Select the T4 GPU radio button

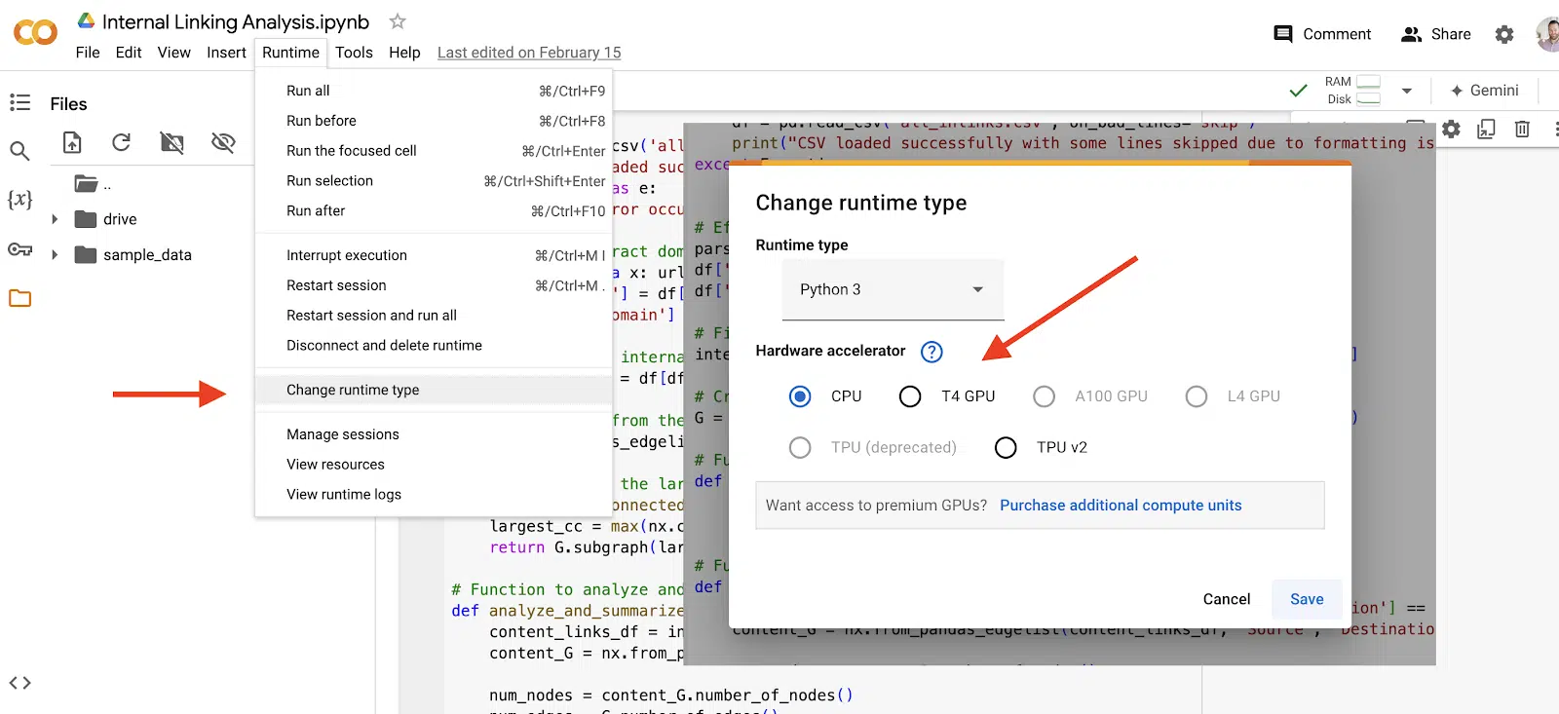point(910,396)
